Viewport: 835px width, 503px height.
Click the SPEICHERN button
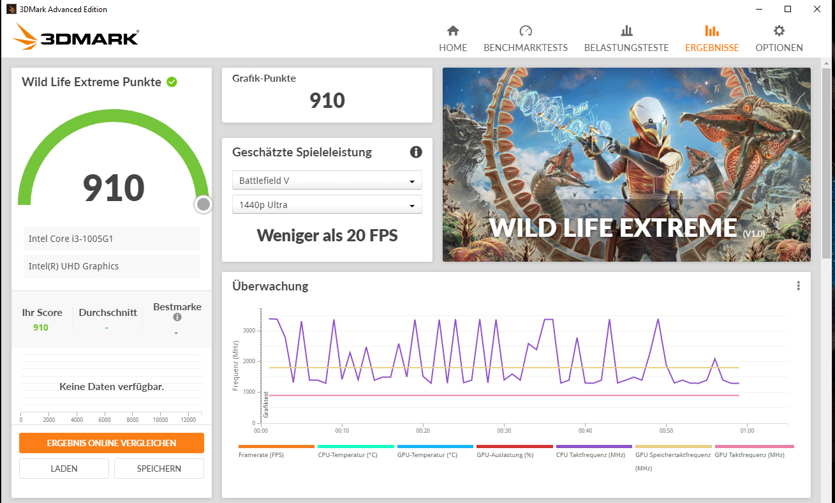[x=159, y=469]
